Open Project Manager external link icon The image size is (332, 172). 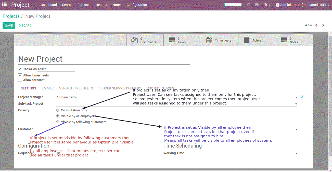[x=301, y=97]
